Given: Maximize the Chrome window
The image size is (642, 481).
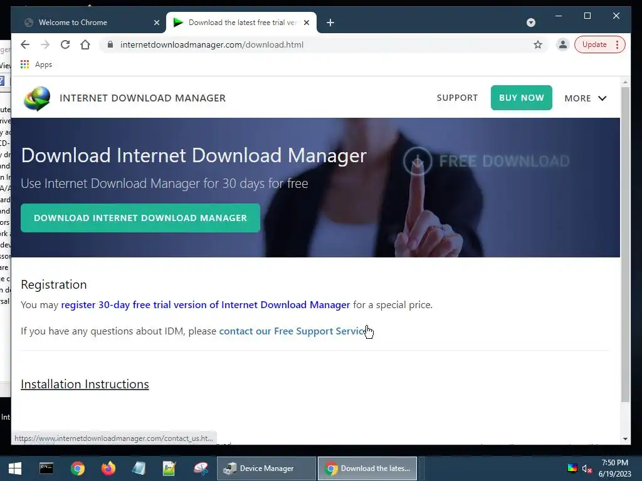Looking at the screenshot, I should click(x=587, y=16).
